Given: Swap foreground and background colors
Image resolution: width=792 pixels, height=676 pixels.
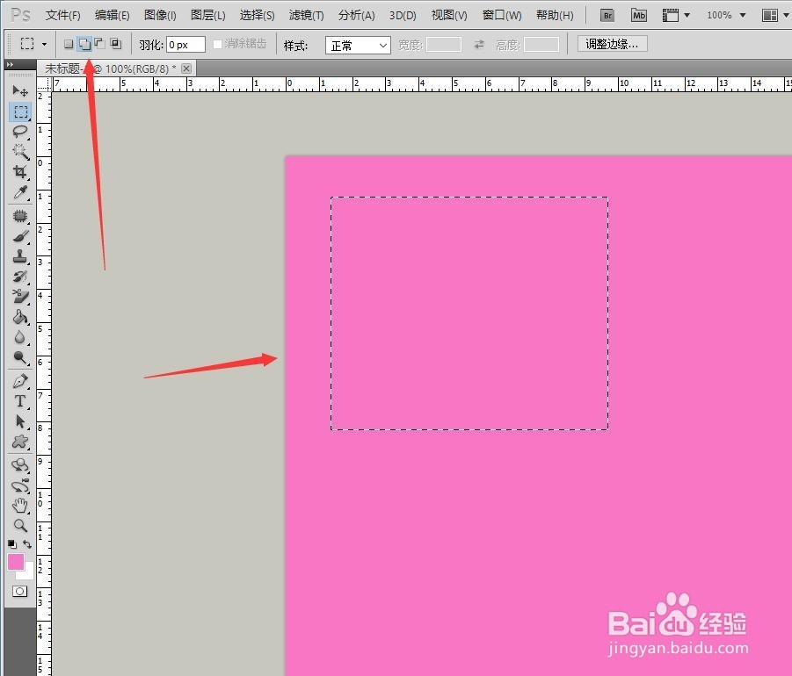Looking at the screenshot, I should [x=27, y=543].
